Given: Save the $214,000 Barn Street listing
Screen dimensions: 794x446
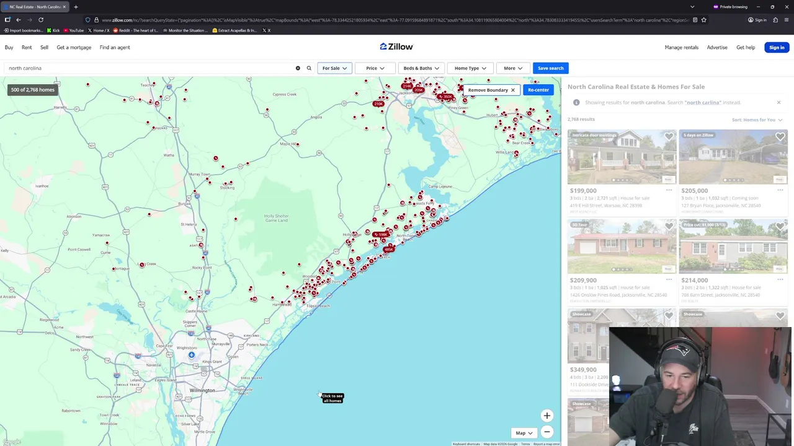Looking at the screenshot, I should point(780,227).
